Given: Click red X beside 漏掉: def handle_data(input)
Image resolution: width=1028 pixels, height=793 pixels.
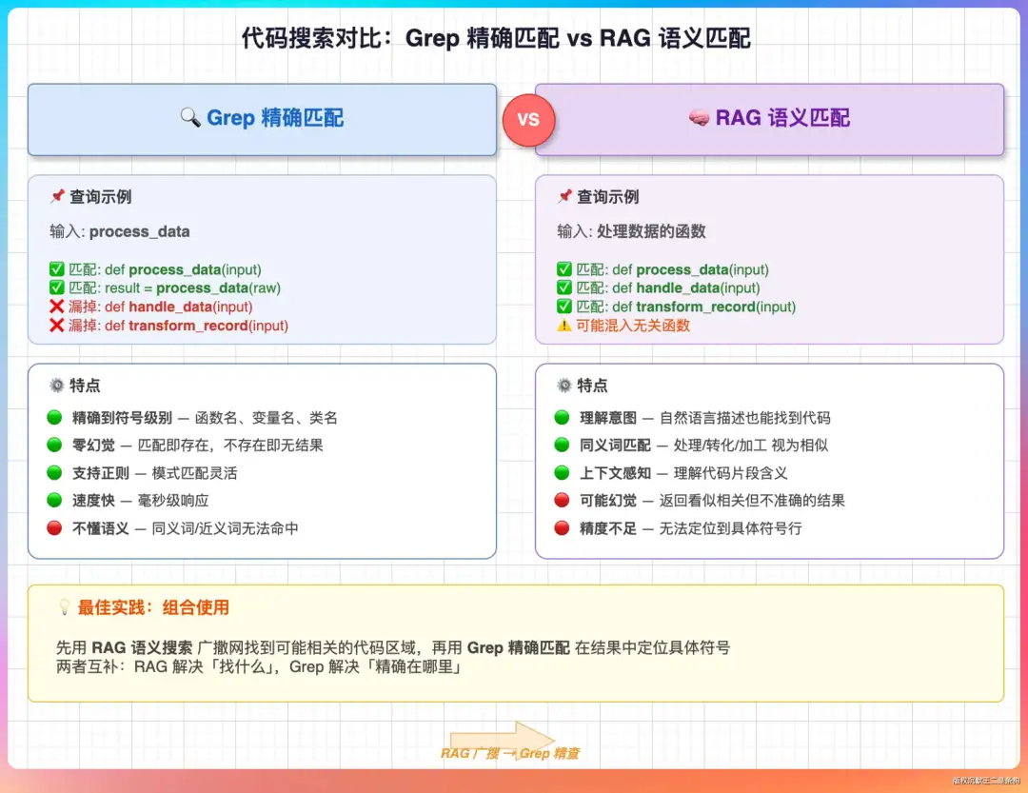Looking at the screenshot, I should tap(57, 307).
